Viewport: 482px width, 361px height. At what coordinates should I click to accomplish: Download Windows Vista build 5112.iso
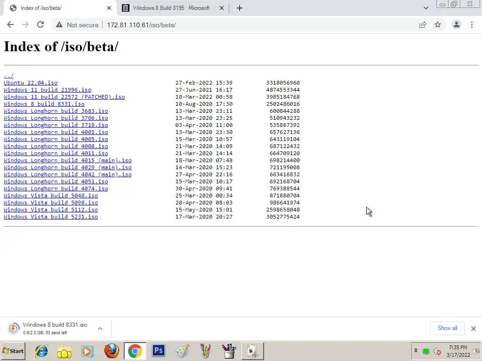(51, 210)
